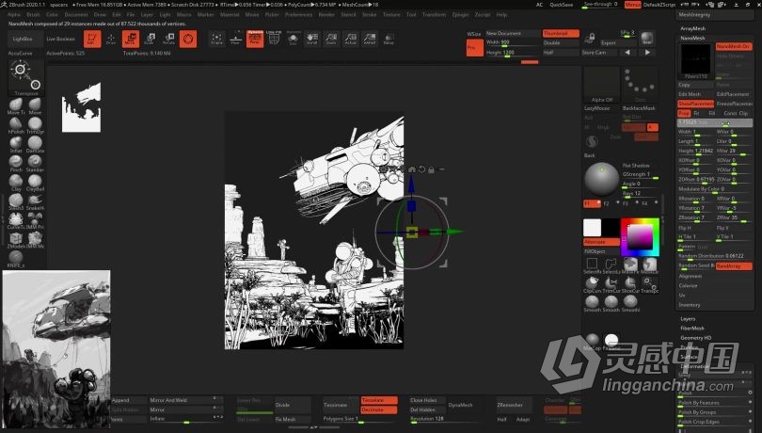Select the SliceCurve brush
Screen dimensions: 762x433
pyautogui.click(x=630, y=284)
